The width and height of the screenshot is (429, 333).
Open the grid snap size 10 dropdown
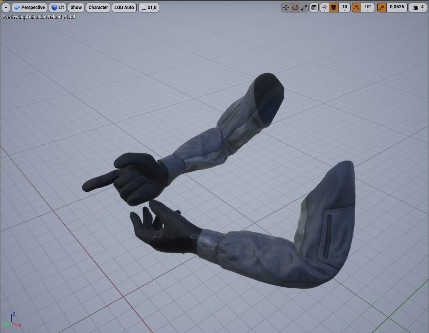(345, 8)
